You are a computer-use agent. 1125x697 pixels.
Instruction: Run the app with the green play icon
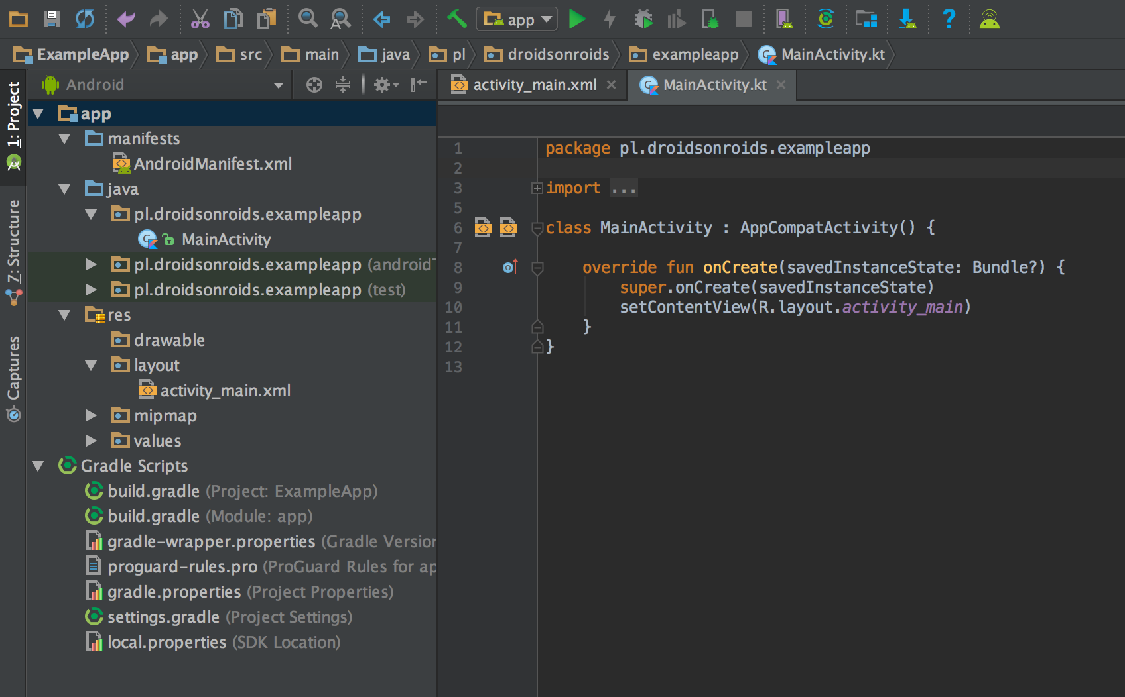pos(577,19)
